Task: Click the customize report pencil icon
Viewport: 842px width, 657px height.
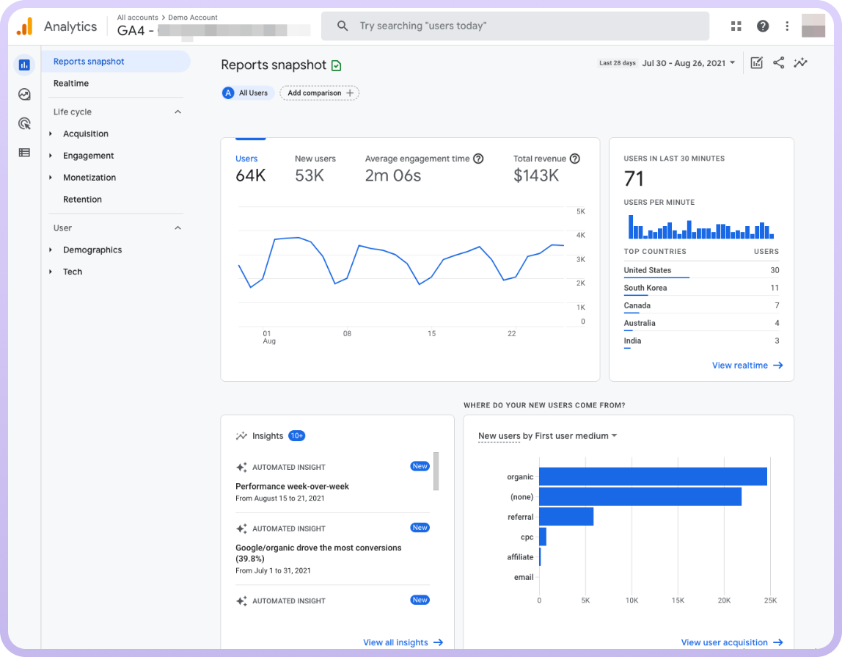Action: [x=757, y=63]
